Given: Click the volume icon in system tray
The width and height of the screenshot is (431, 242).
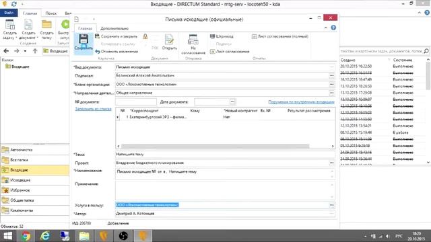Looking at the screenshot, I should pyautogui.click(x=388, y=236).
